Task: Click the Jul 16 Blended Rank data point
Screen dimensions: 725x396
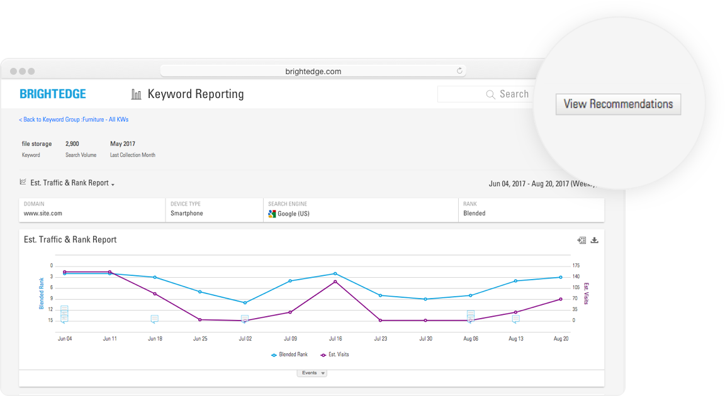Action: pos(335,273)
